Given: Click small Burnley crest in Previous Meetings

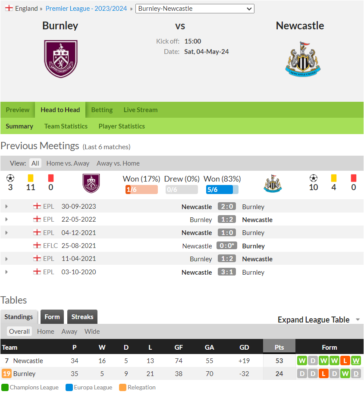Looking at the screenshot, I should click(x=91, y=183).
